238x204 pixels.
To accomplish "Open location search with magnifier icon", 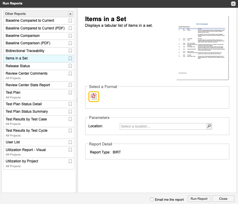I will (209, 126).
